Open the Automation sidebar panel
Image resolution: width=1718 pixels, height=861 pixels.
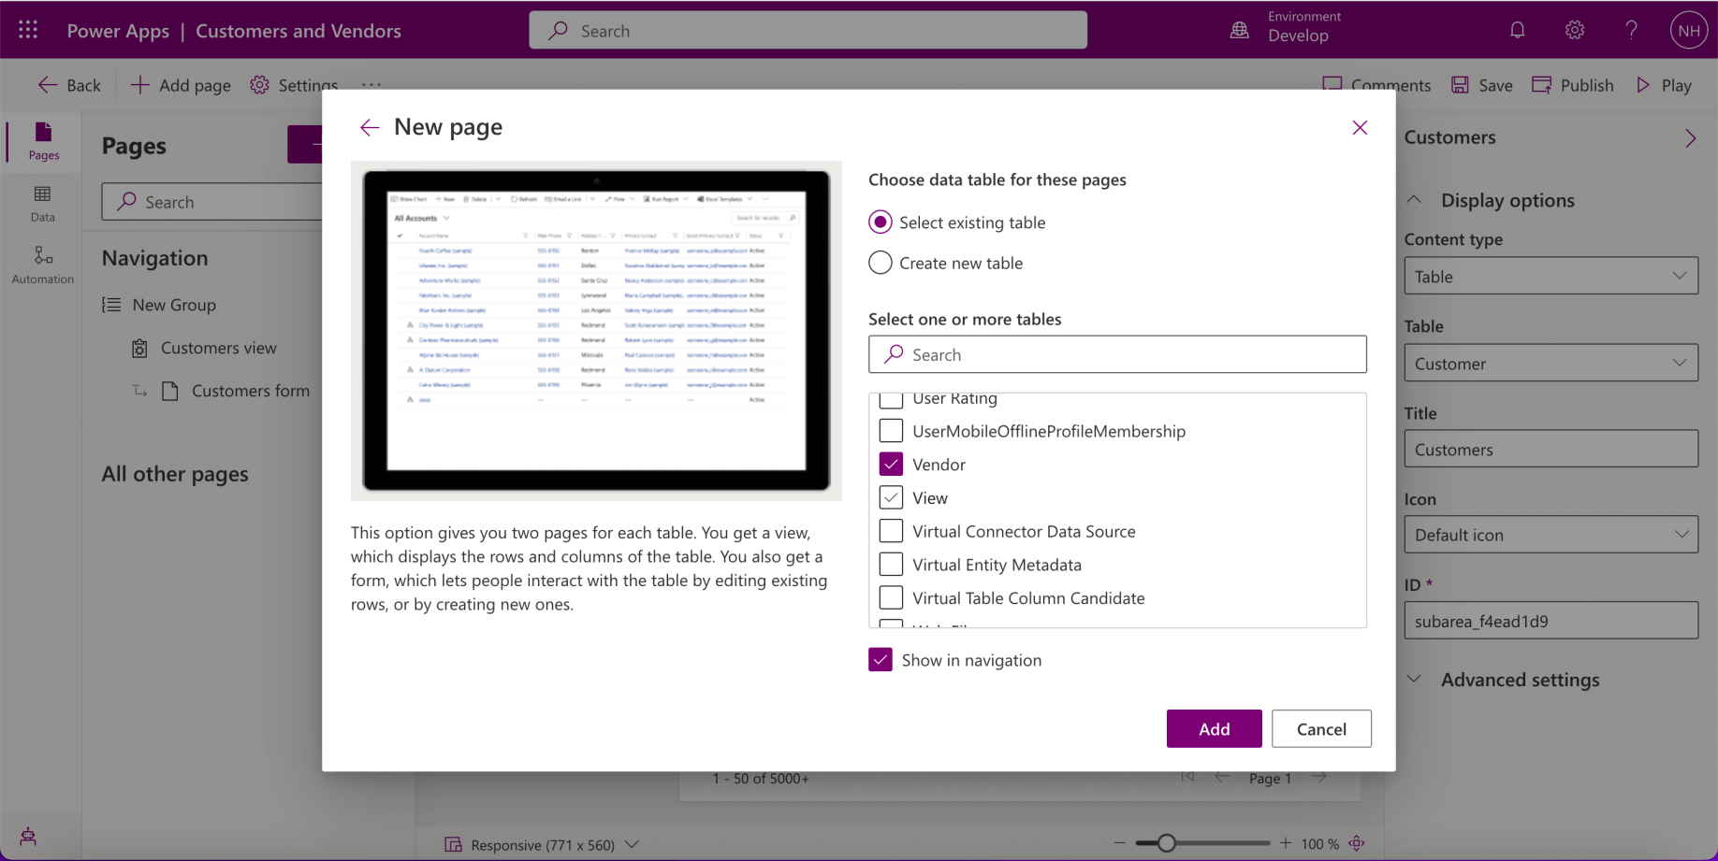coord(42,265)
